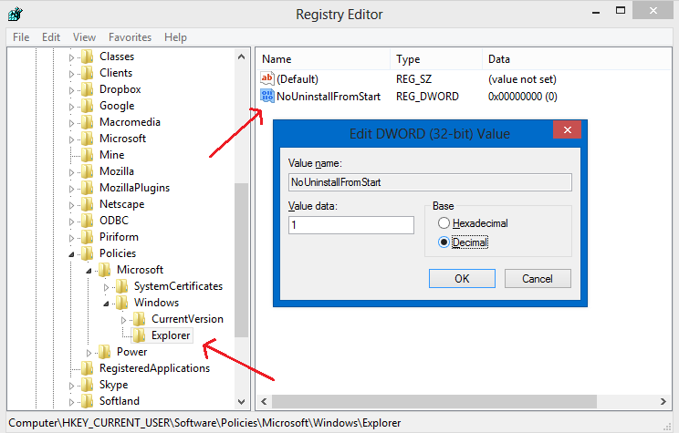Open the Edit menu
Screen dimensions: 679x433
point(51,37)
